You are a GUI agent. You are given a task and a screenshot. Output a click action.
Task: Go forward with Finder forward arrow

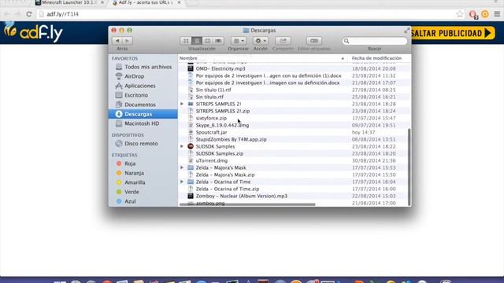[x=128, y=41]
